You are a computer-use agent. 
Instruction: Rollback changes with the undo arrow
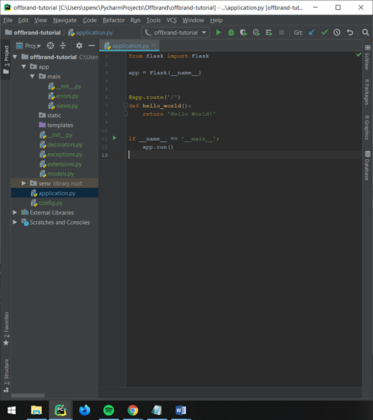pyautogui.click(x=349, y=32)
